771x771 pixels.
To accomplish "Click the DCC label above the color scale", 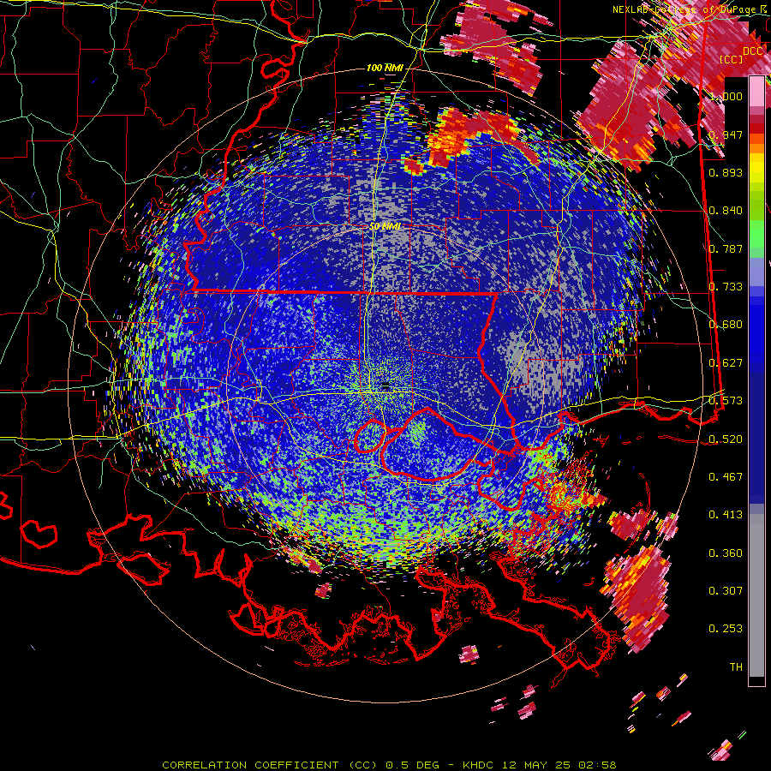I will click(x=752, y=51).
